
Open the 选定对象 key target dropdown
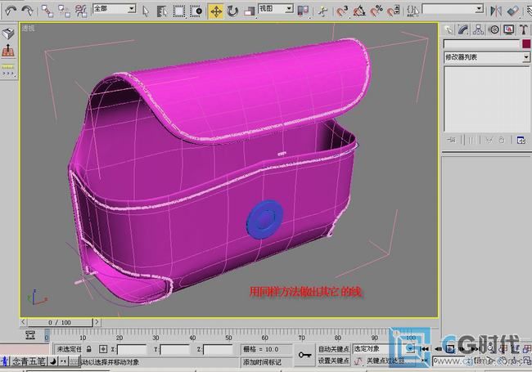tap(384, 348)
